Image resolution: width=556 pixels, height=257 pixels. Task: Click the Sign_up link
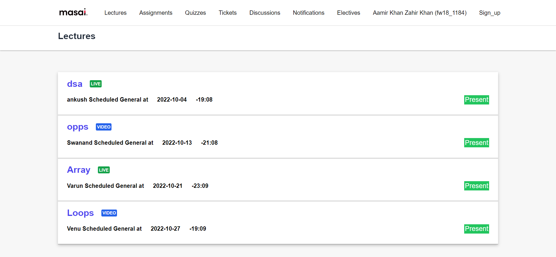(x=489, y=13)
